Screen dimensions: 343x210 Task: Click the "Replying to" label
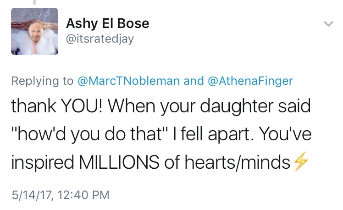pyautogui.click(x=42, y=81)
